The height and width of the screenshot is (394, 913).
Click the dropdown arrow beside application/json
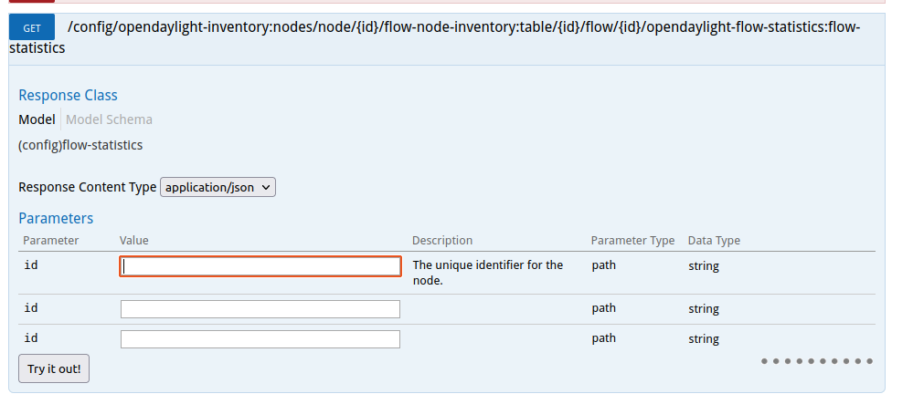pyautogui.click(x=266, y=187)
